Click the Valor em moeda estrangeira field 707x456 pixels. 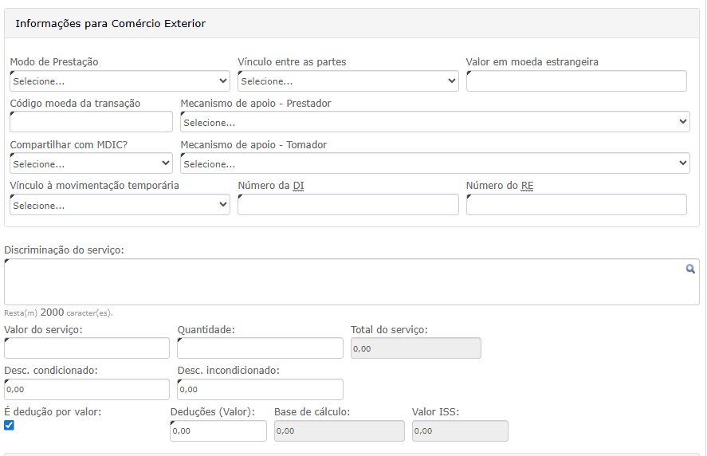[x=576, y=81]
